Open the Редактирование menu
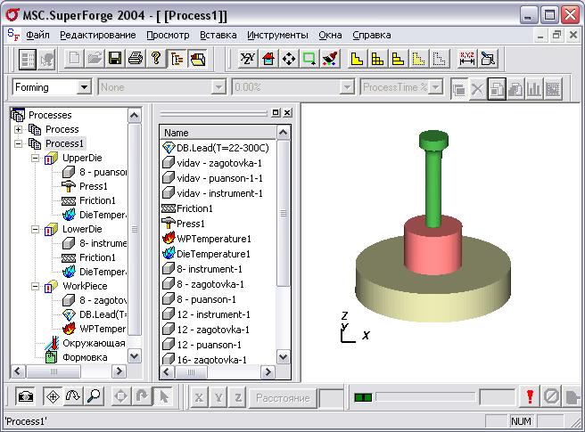 98,35
